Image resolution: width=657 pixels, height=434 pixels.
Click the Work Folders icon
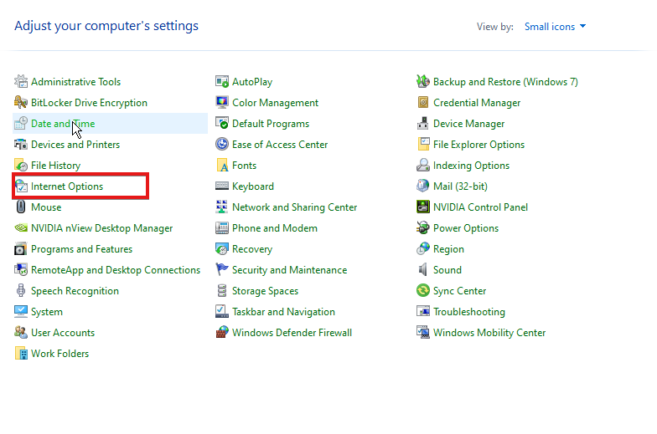(20, 353)
